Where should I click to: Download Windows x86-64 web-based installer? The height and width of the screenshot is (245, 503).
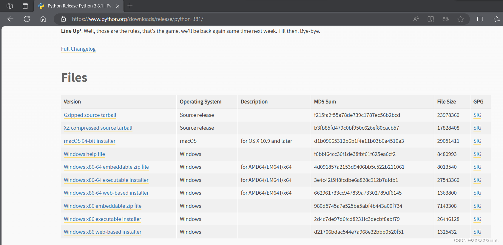coord(106,193)
